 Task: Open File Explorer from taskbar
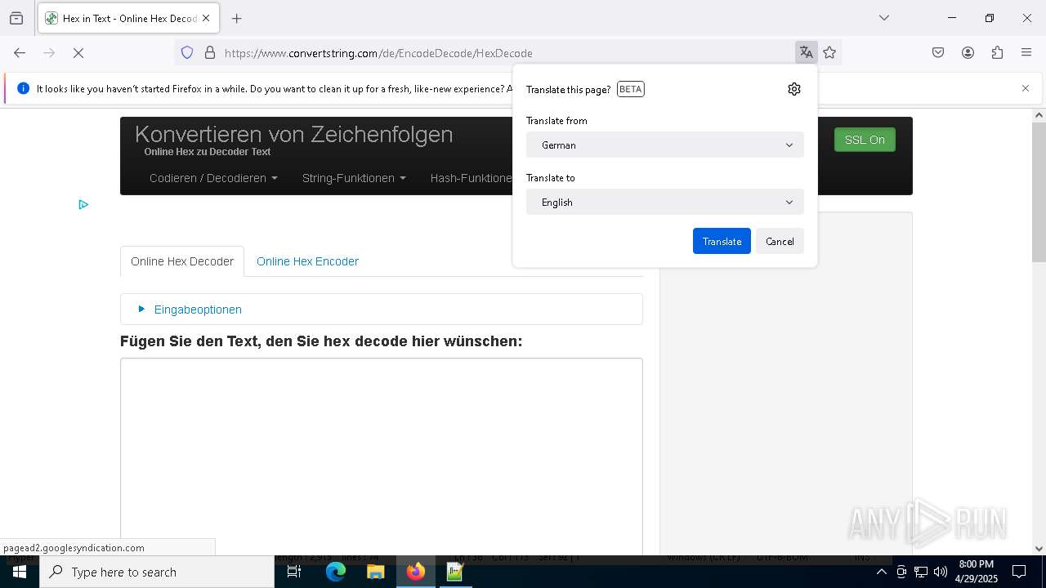376,572
